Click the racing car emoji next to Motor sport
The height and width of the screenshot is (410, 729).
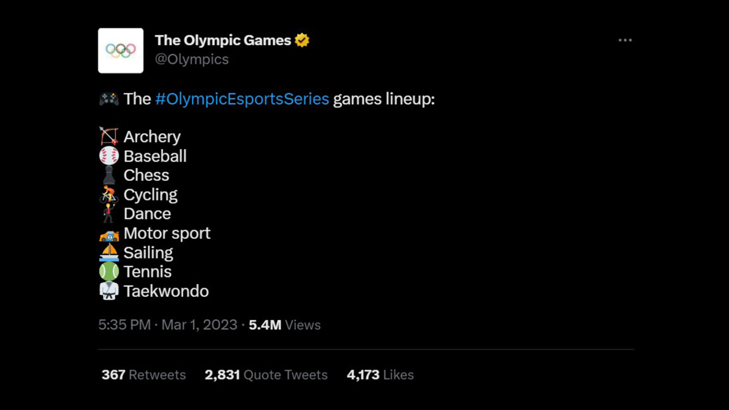(x=109, y=233)
